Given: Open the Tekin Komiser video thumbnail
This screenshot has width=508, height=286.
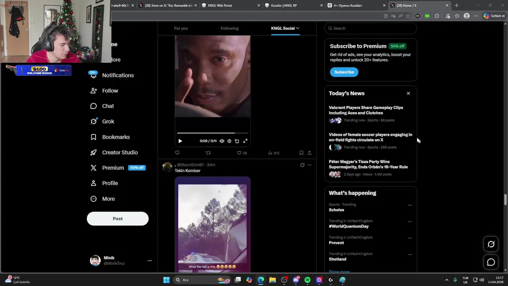Looking at the screenshot, I should point(213,225).
